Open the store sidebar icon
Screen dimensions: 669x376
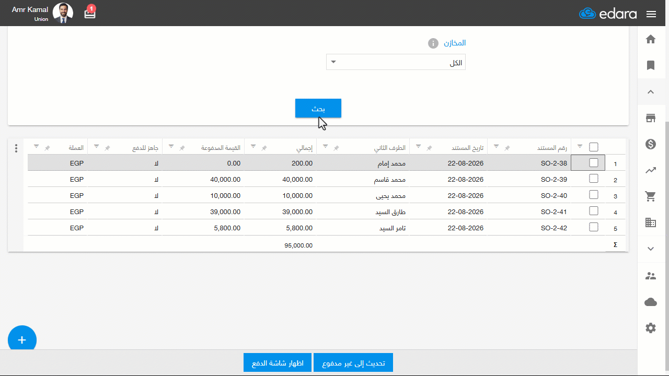[x=651, y=118]
